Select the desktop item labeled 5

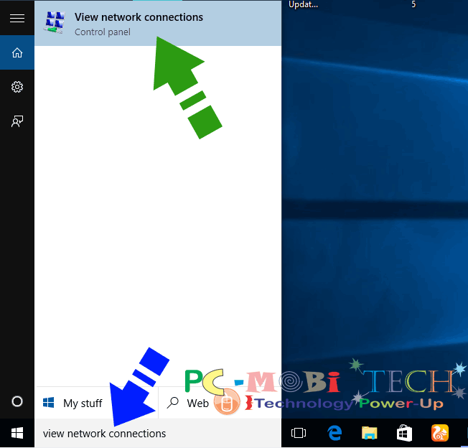point(413,4)
